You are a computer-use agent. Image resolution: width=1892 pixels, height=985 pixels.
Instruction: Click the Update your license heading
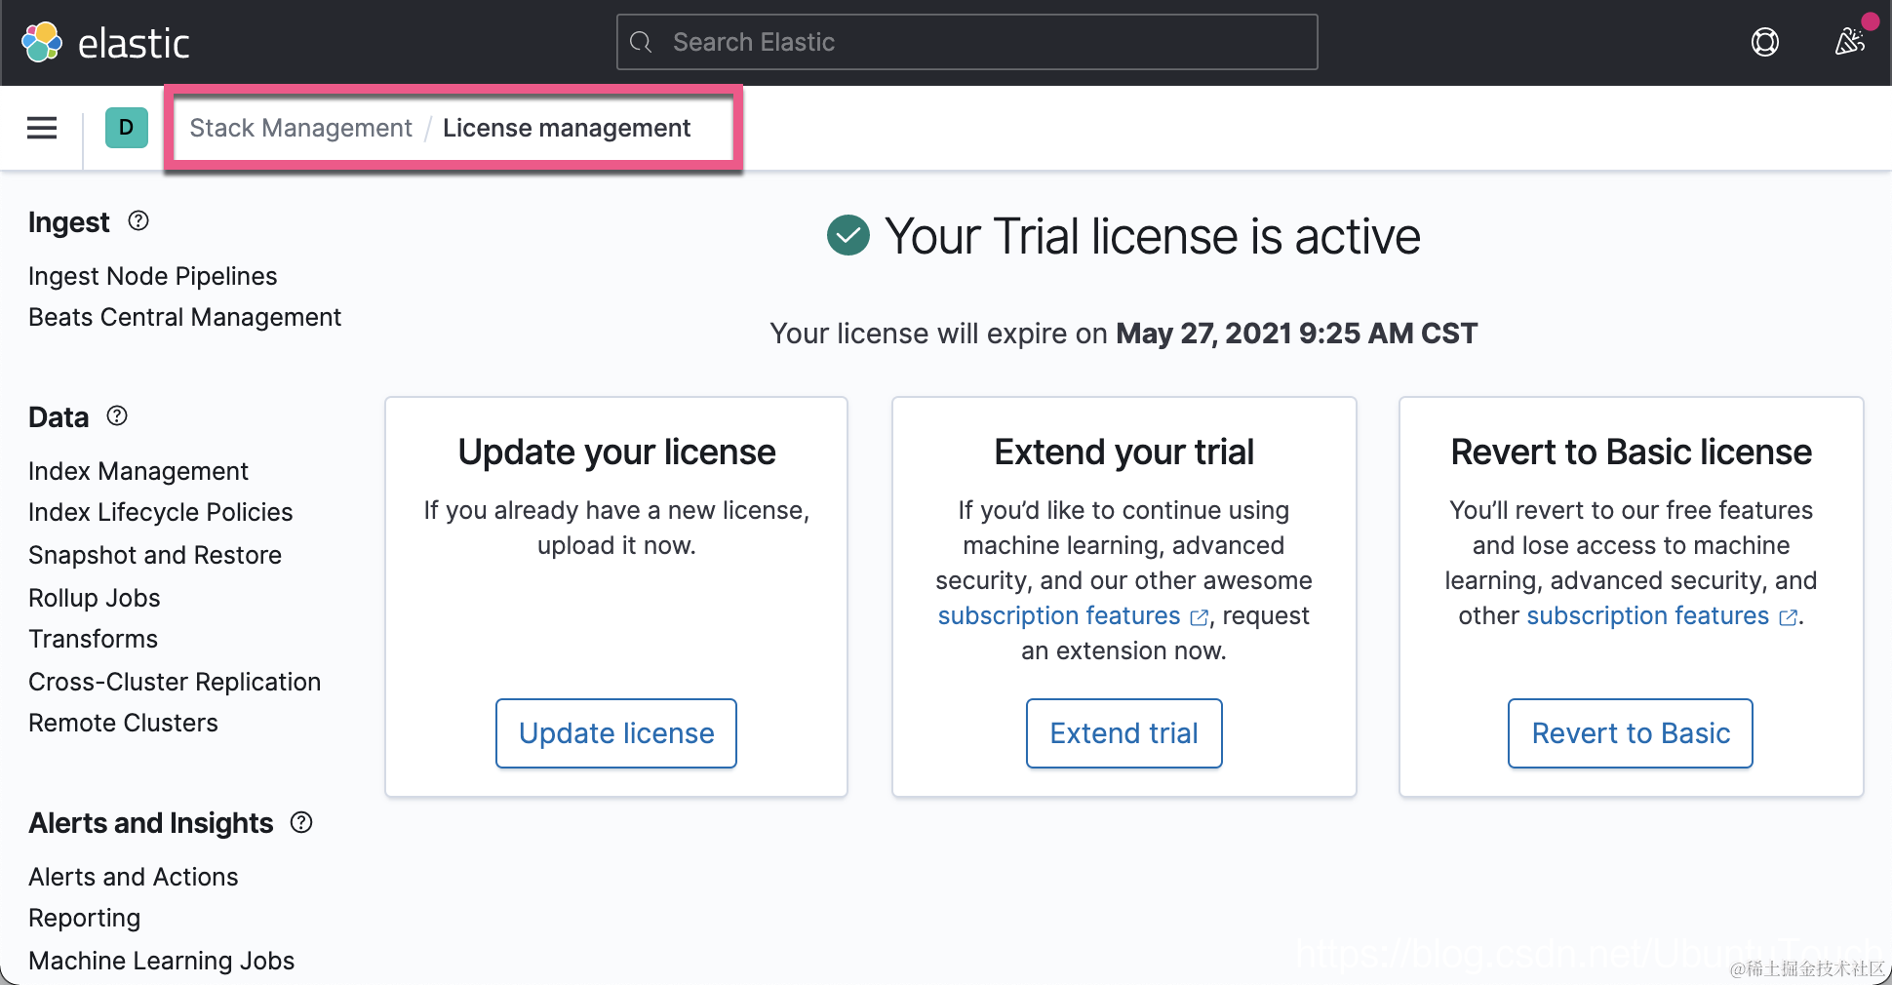tap(616, 452)
